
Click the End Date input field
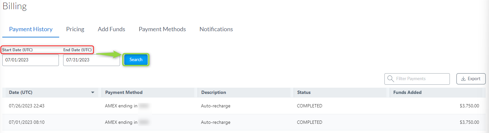[91, 60]
